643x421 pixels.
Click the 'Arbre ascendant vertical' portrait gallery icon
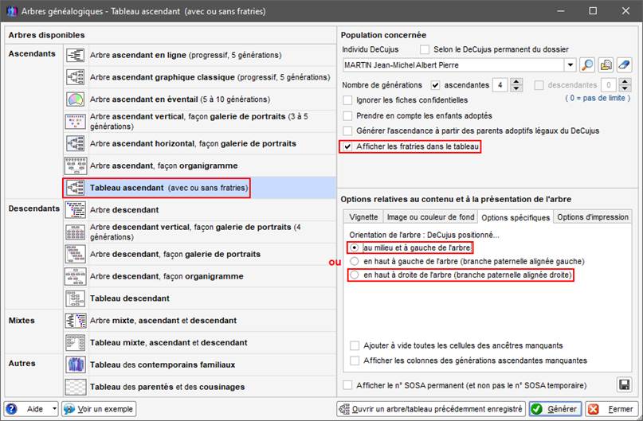(x=76, y=122)
